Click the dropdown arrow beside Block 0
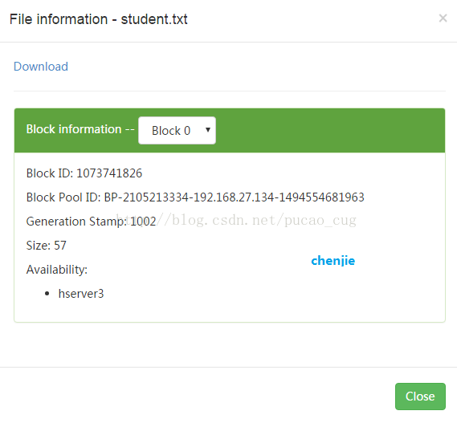Screen dimensions: 457x423 point(208,130)
